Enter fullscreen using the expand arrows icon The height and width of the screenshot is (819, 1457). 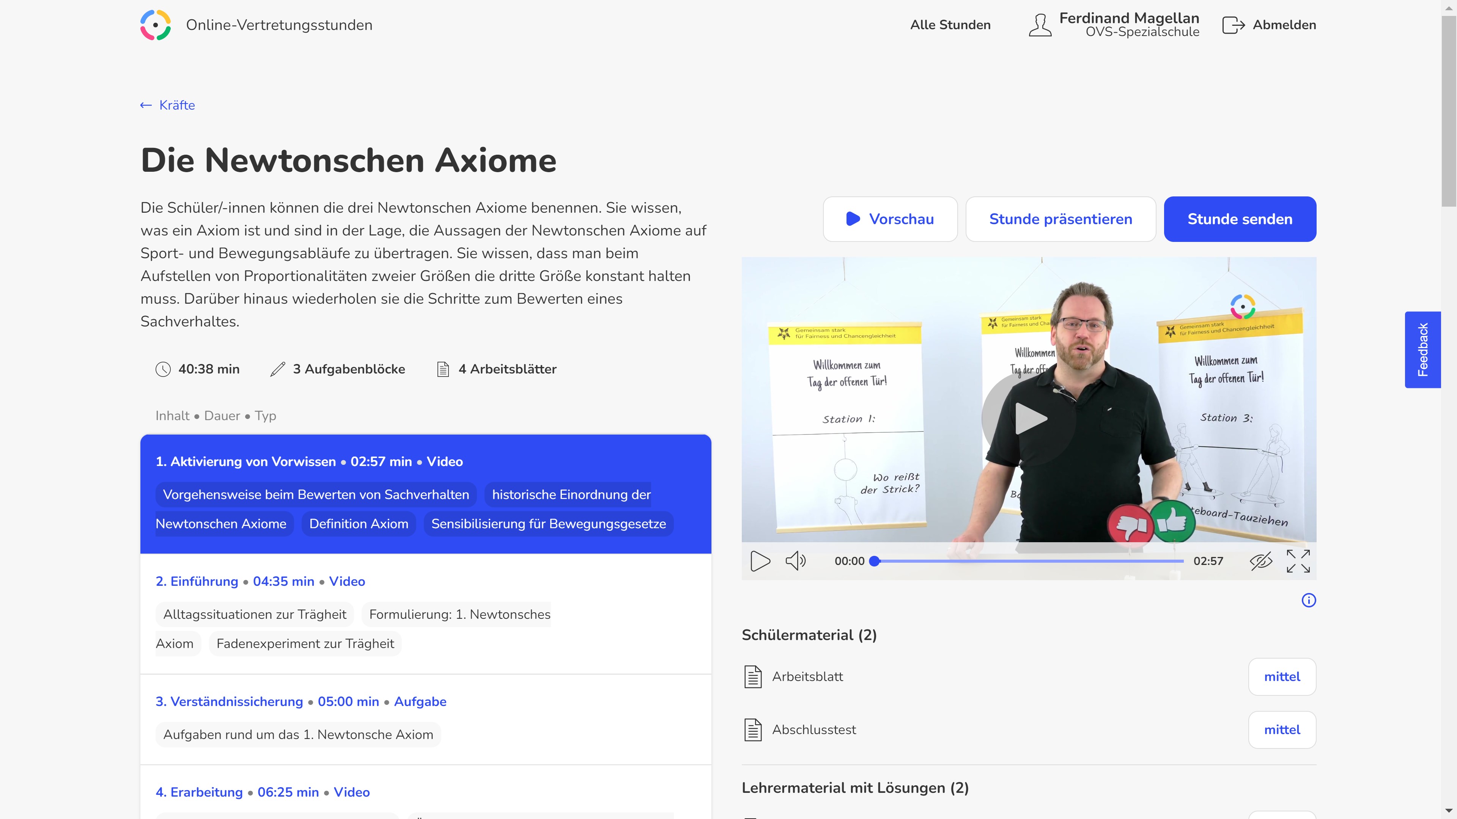tap(1298, 561)
